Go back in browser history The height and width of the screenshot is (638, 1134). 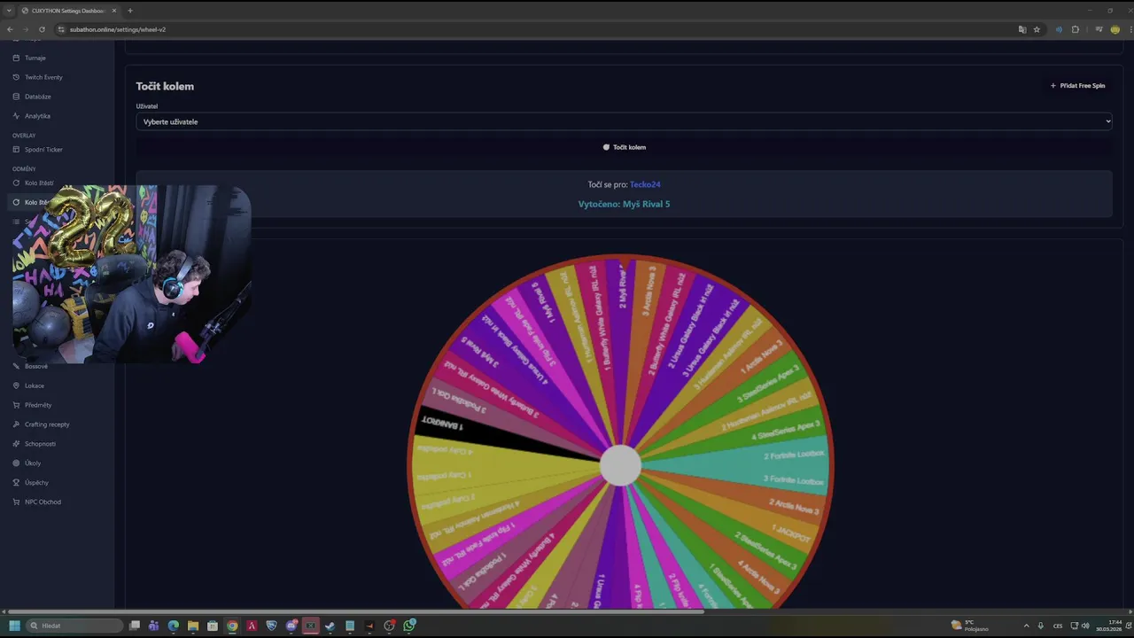pyautogui.click(x=10, y=29)
